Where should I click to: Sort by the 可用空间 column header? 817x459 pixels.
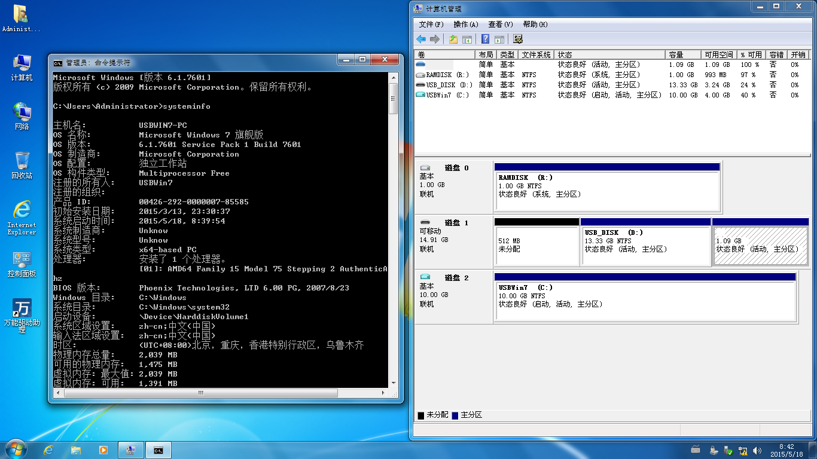pos(719,54)
